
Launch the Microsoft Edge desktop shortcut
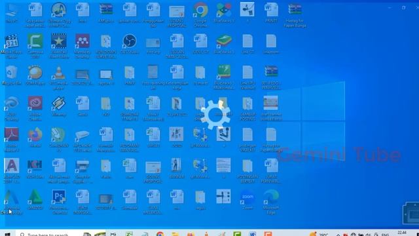pyautogui.click(x=271, y=202)
